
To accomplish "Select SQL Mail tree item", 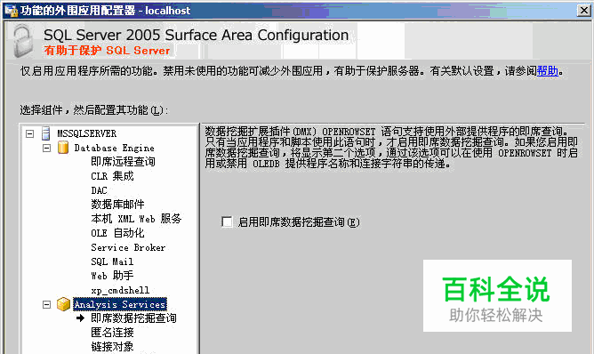I will [112, 261].
